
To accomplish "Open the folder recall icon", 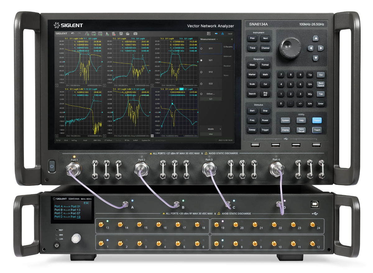I will tap(128, 34).
